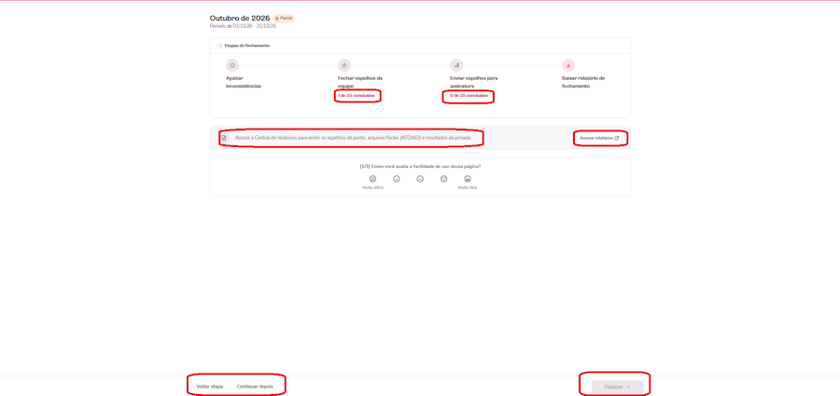Click the Finalizar button

(x=617, y=387)
